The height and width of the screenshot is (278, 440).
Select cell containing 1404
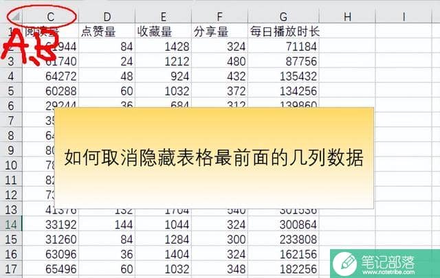click(x=164, y=254)
